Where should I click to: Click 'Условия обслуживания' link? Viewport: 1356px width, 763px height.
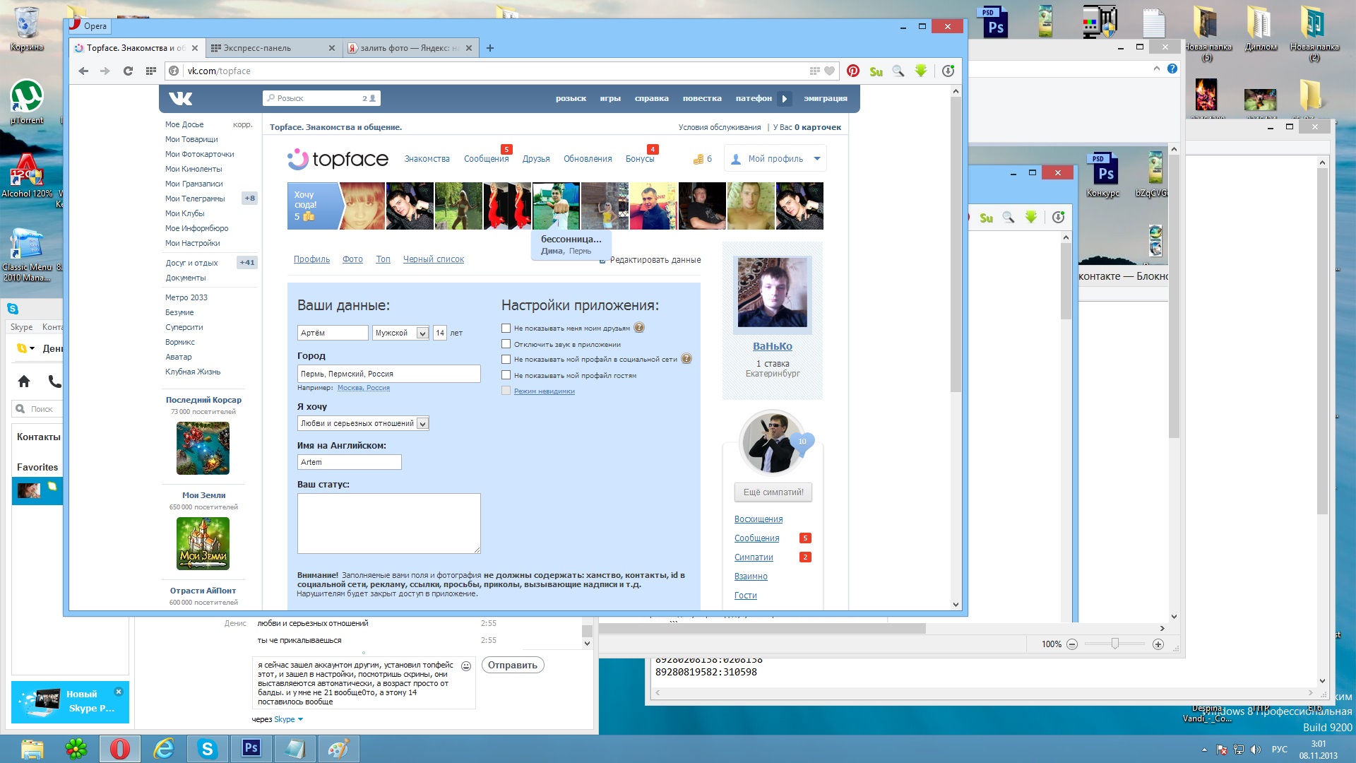[720, 127]
